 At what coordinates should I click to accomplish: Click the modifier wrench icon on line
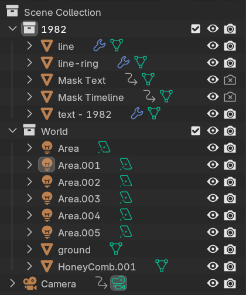click(100, 45)
